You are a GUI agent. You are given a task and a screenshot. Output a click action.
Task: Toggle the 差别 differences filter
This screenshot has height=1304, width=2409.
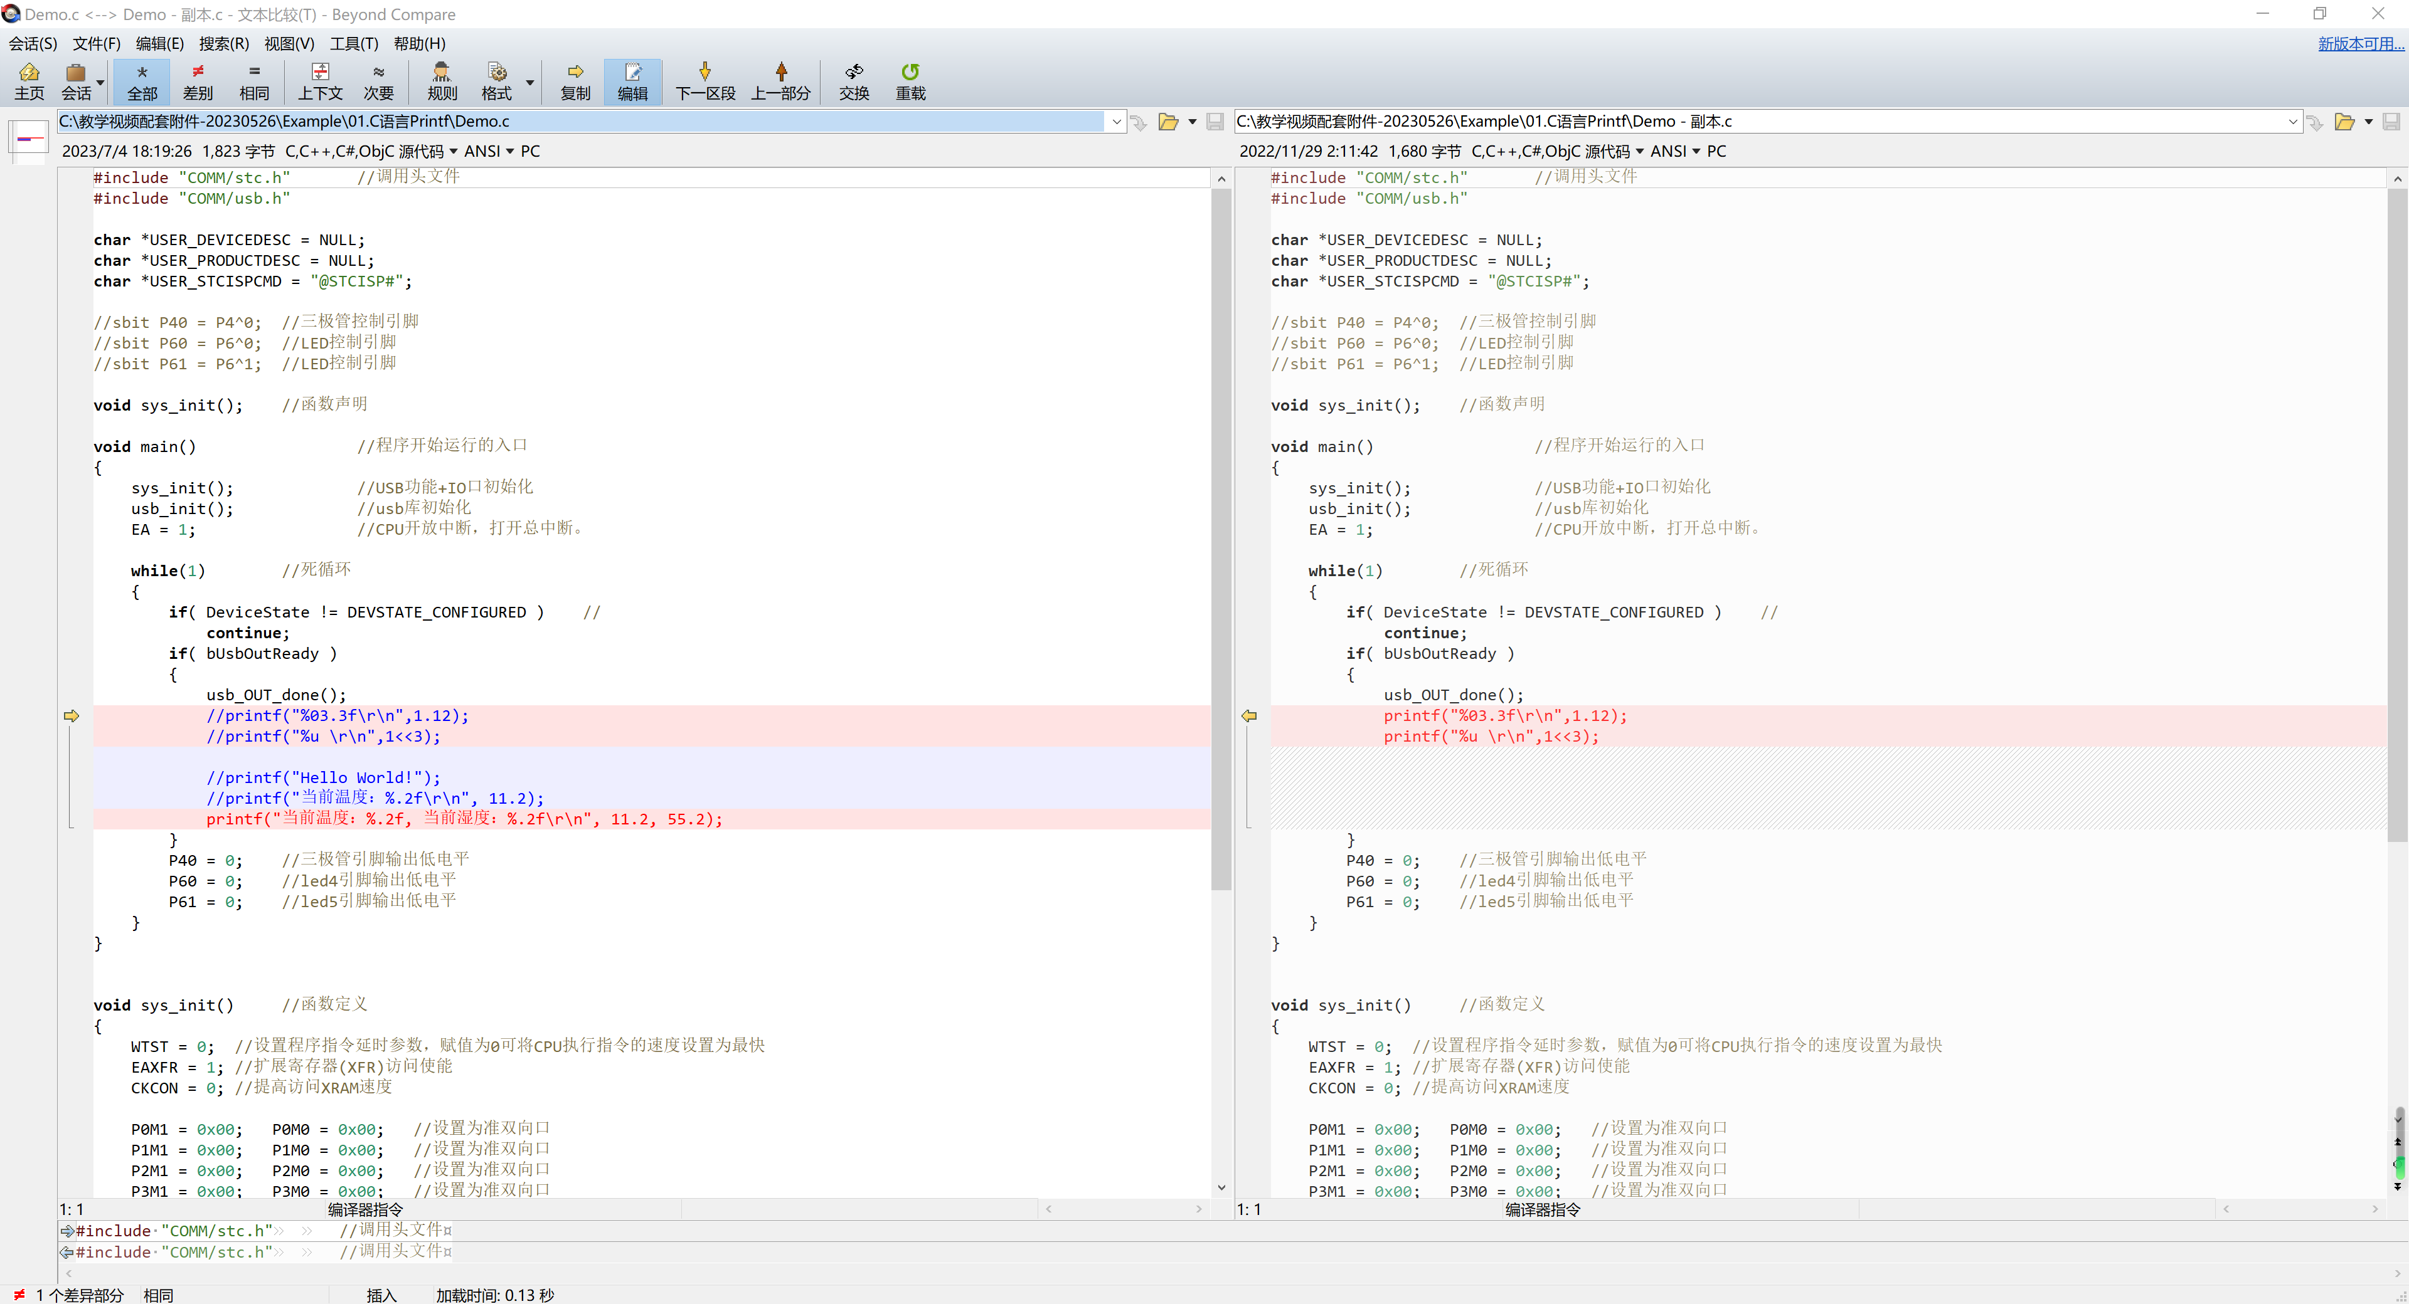[198, 81]
